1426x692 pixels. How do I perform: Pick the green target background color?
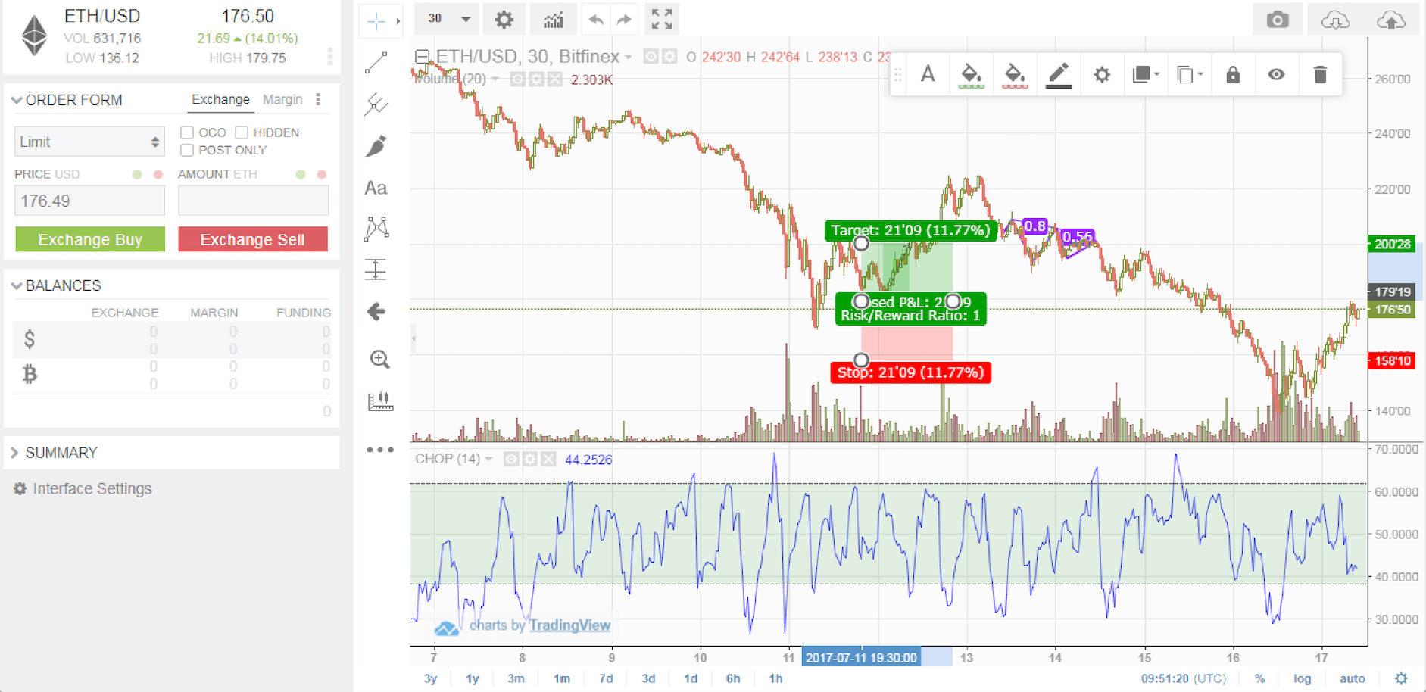click(x=971, y=74)
